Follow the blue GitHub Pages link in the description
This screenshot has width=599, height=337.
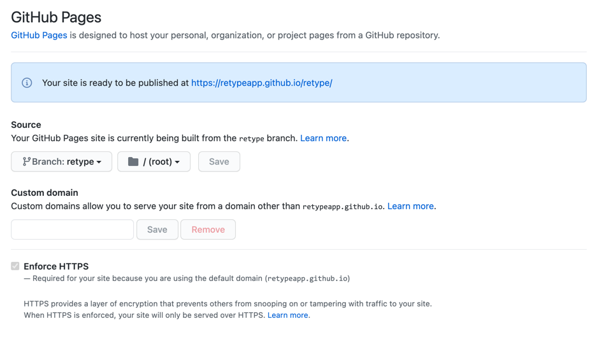[x=39, y=35]
